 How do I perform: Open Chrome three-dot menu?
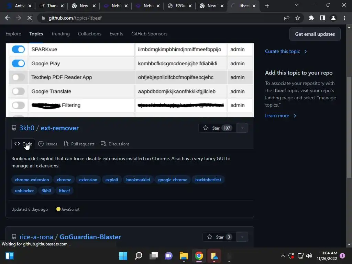344,18
